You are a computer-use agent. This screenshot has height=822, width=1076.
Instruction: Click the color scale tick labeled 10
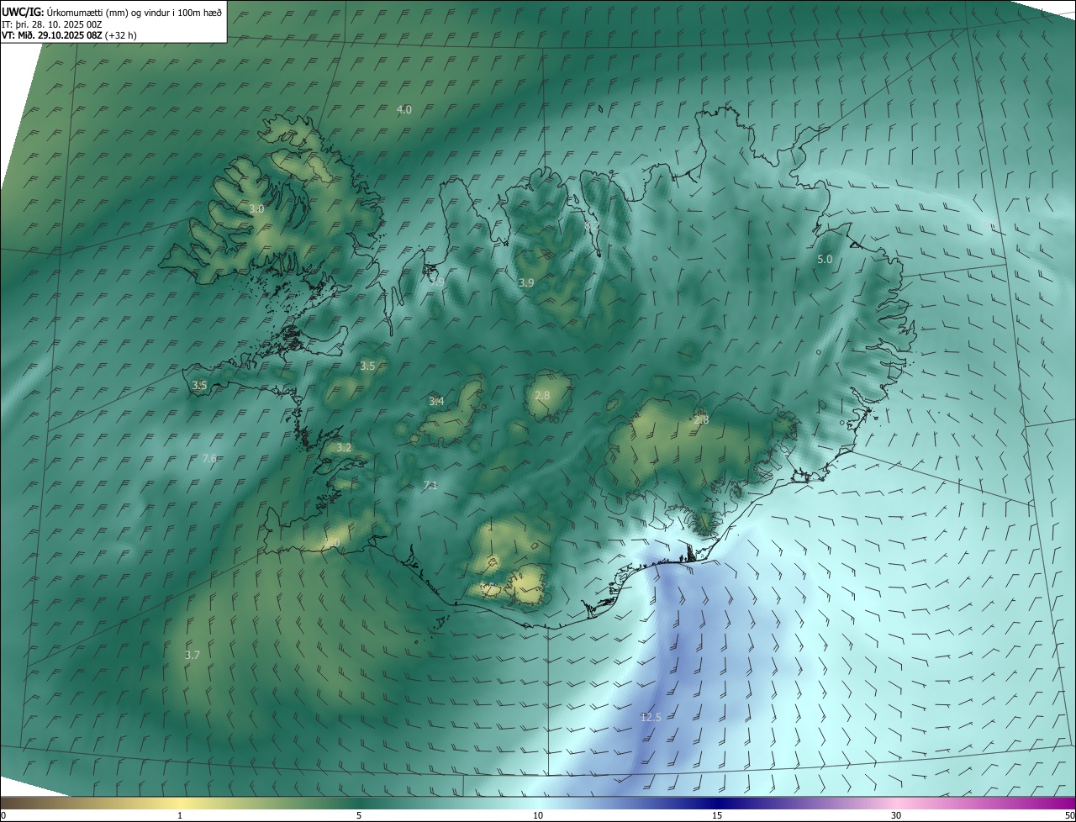(x=538, y=815)
